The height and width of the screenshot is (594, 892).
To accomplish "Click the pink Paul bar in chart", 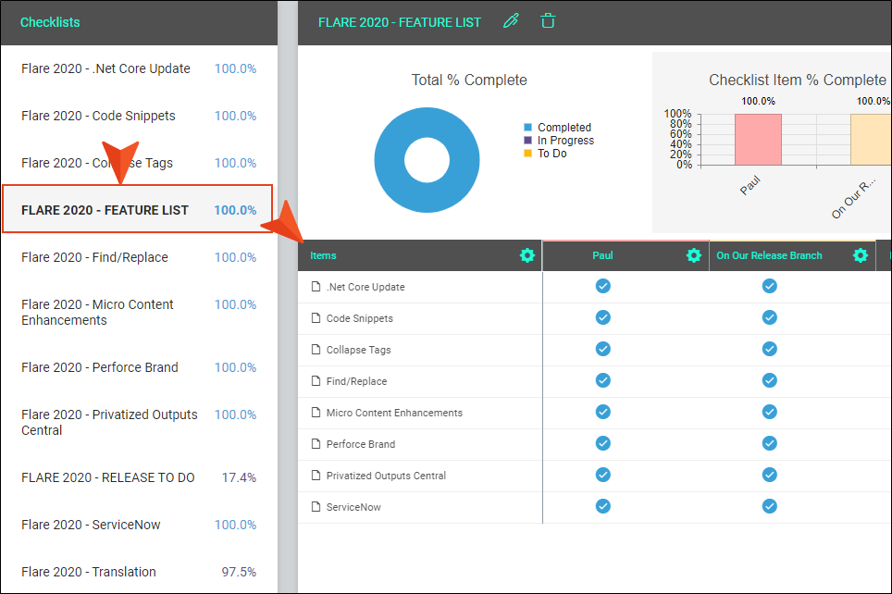I will pos(758,140).
